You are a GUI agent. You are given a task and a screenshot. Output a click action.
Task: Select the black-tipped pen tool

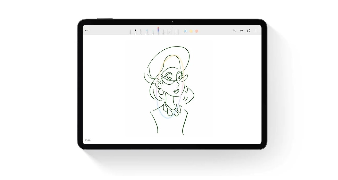coord(135,32)
